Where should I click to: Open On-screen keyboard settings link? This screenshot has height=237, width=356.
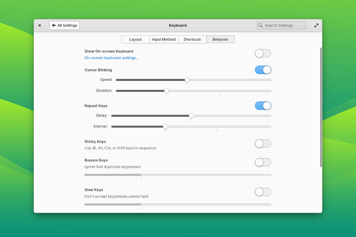(112, 58)
